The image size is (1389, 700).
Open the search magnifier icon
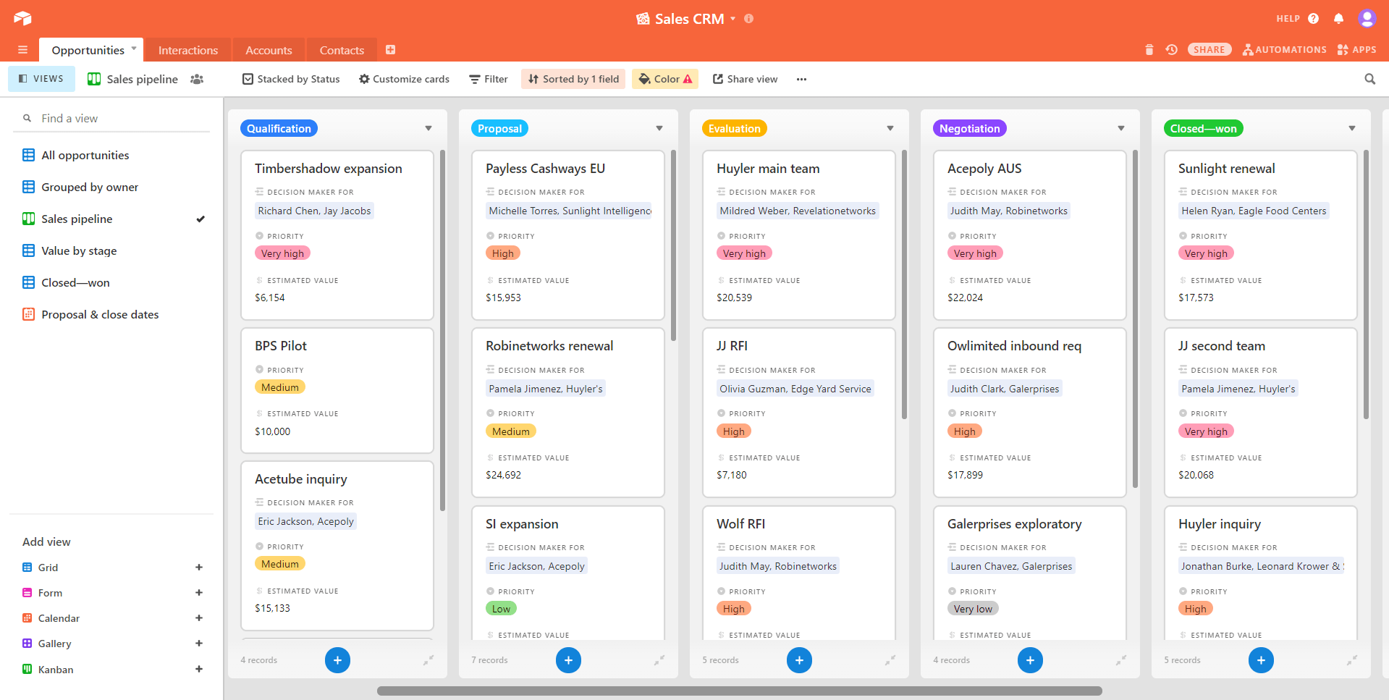click(x=1369, y=79)
